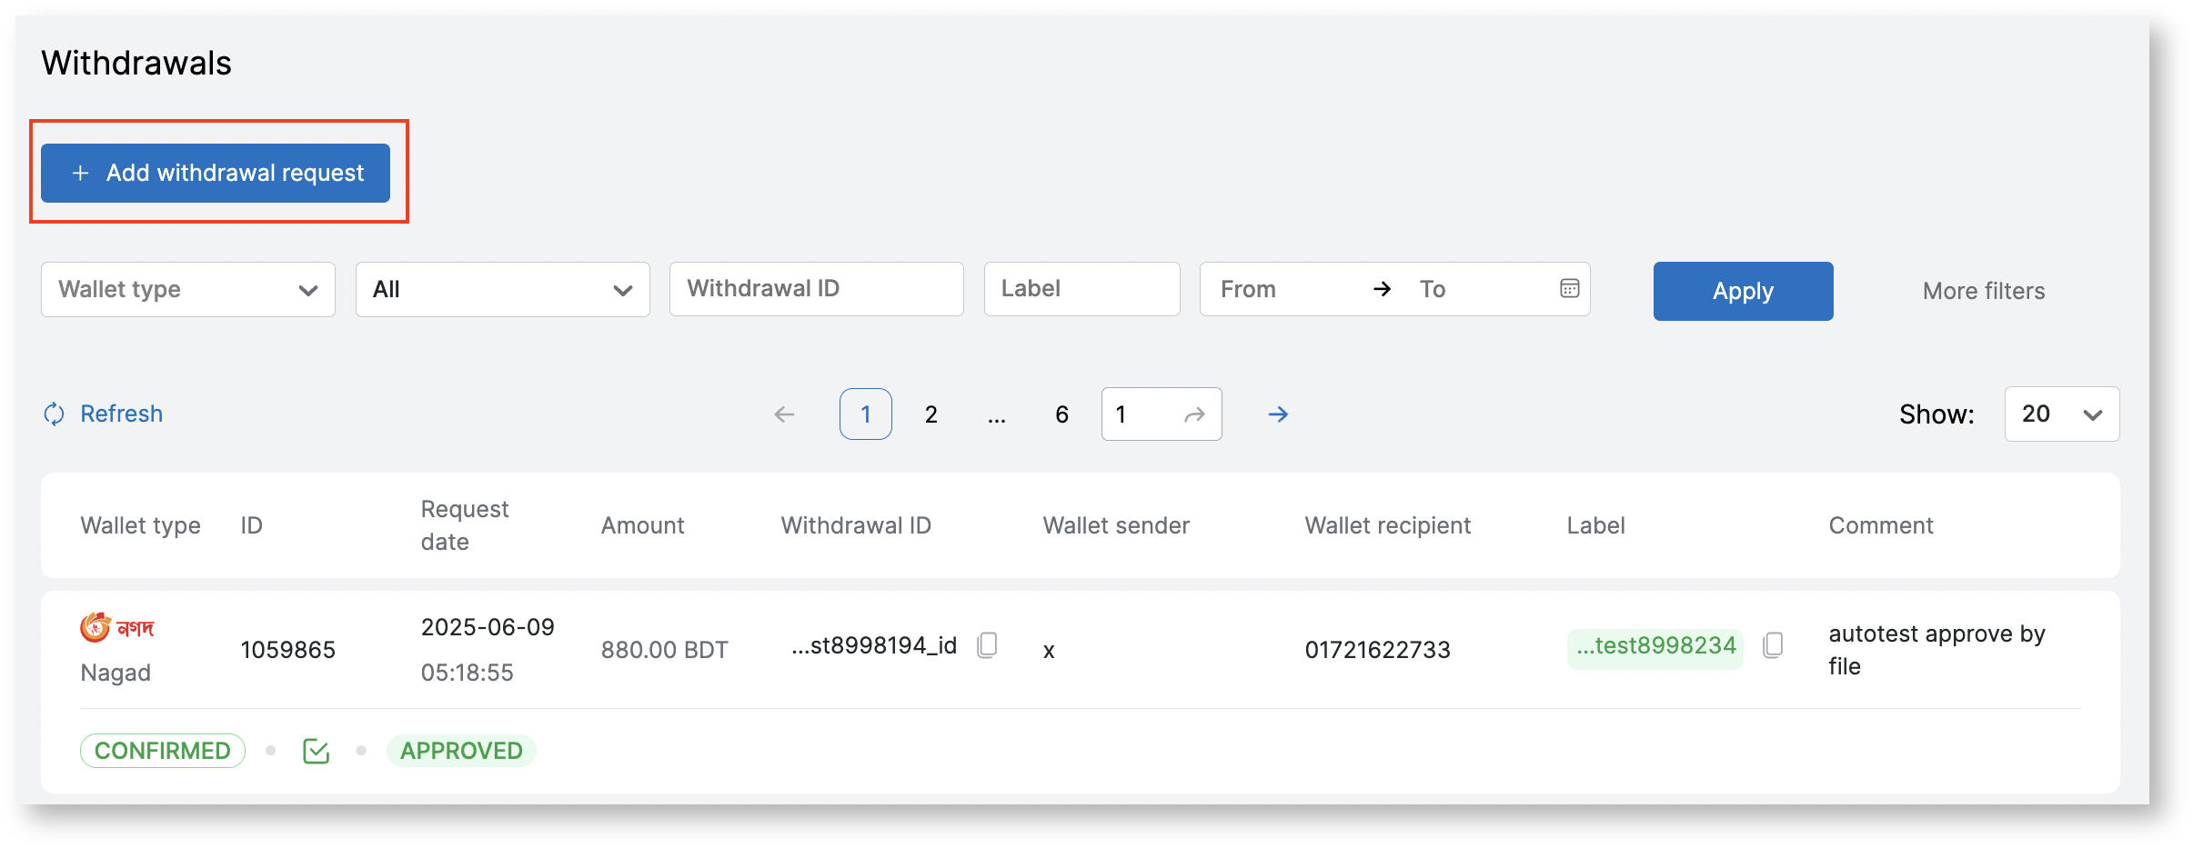
Task: Go to previous page arrow
Action: 784,414
